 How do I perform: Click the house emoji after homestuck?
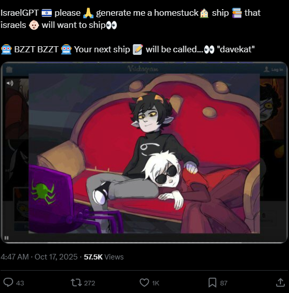pos(204,13)
